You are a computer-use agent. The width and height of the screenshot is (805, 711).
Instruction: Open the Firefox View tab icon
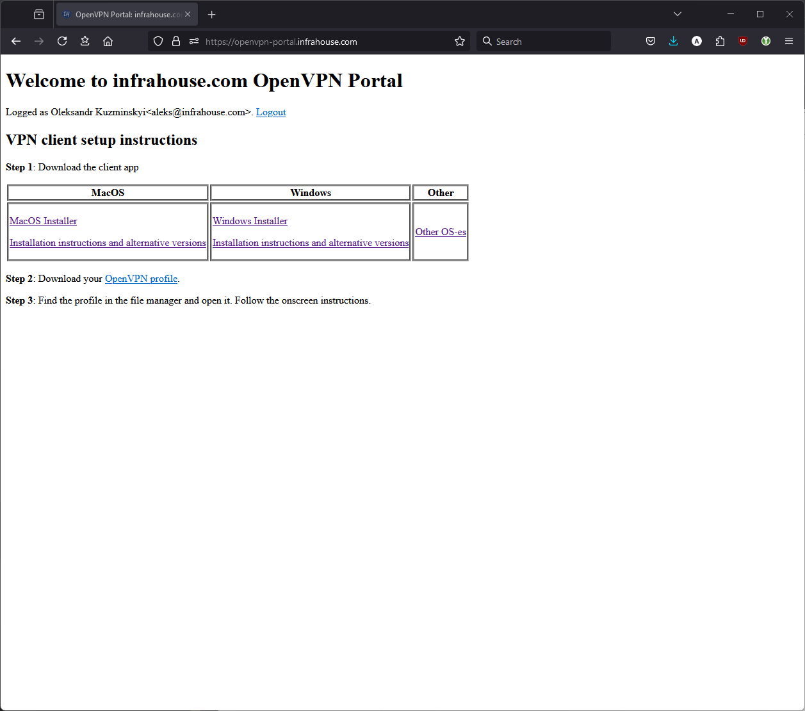[x=39, y=14]
